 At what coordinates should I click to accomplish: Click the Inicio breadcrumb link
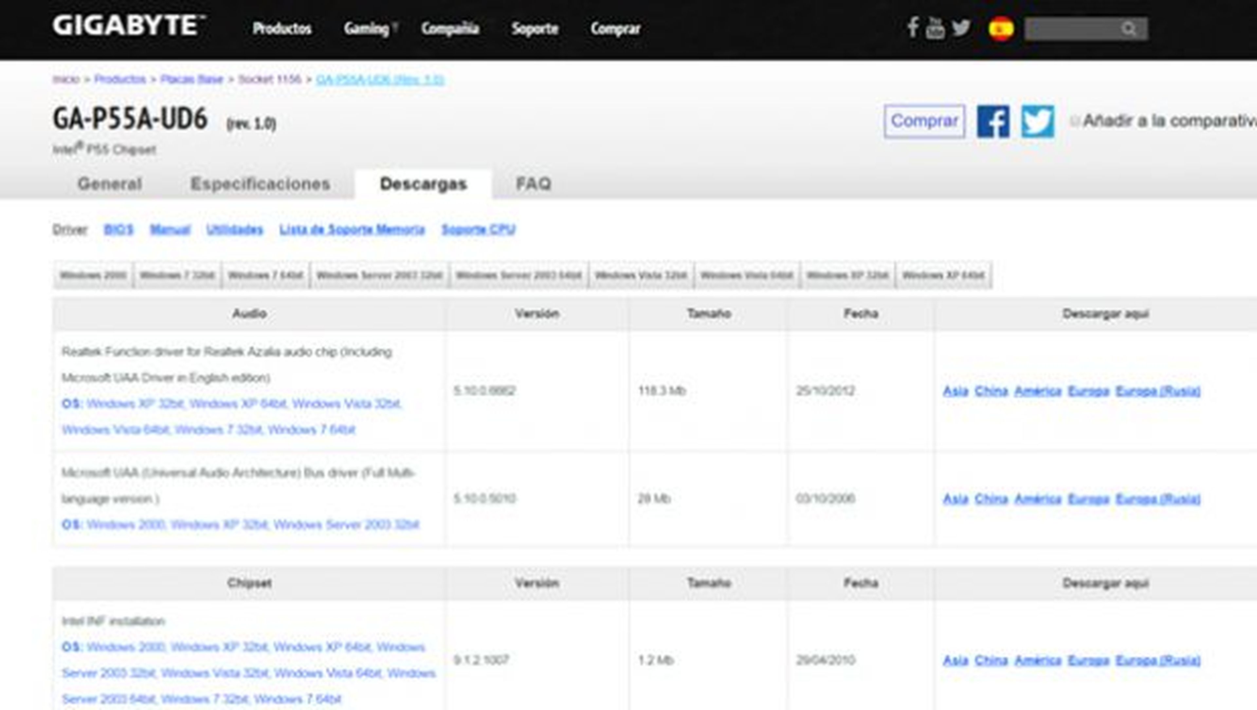point(66,79)
